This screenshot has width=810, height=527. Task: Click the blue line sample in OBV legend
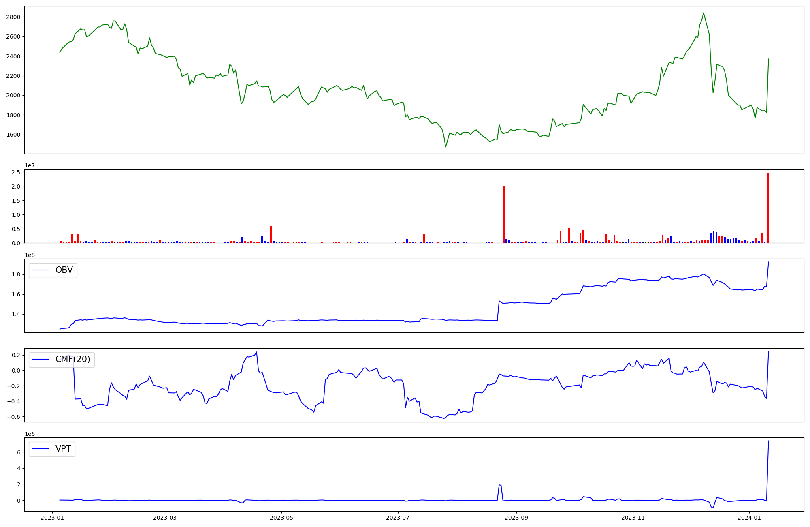40,270
